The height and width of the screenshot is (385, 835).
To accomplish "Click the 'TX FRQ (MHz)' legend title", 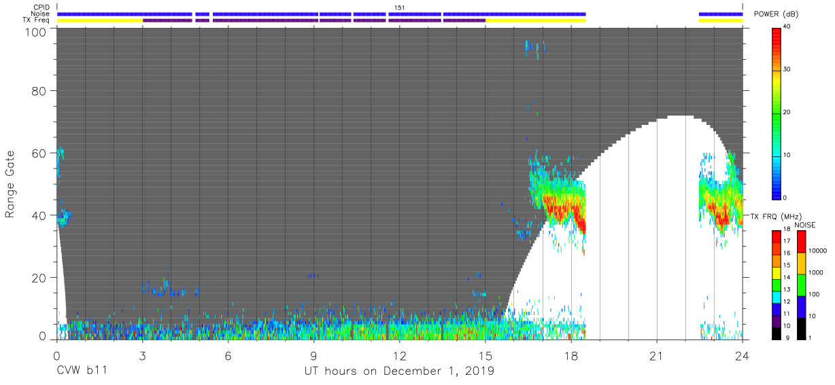I will click(776, 216).
